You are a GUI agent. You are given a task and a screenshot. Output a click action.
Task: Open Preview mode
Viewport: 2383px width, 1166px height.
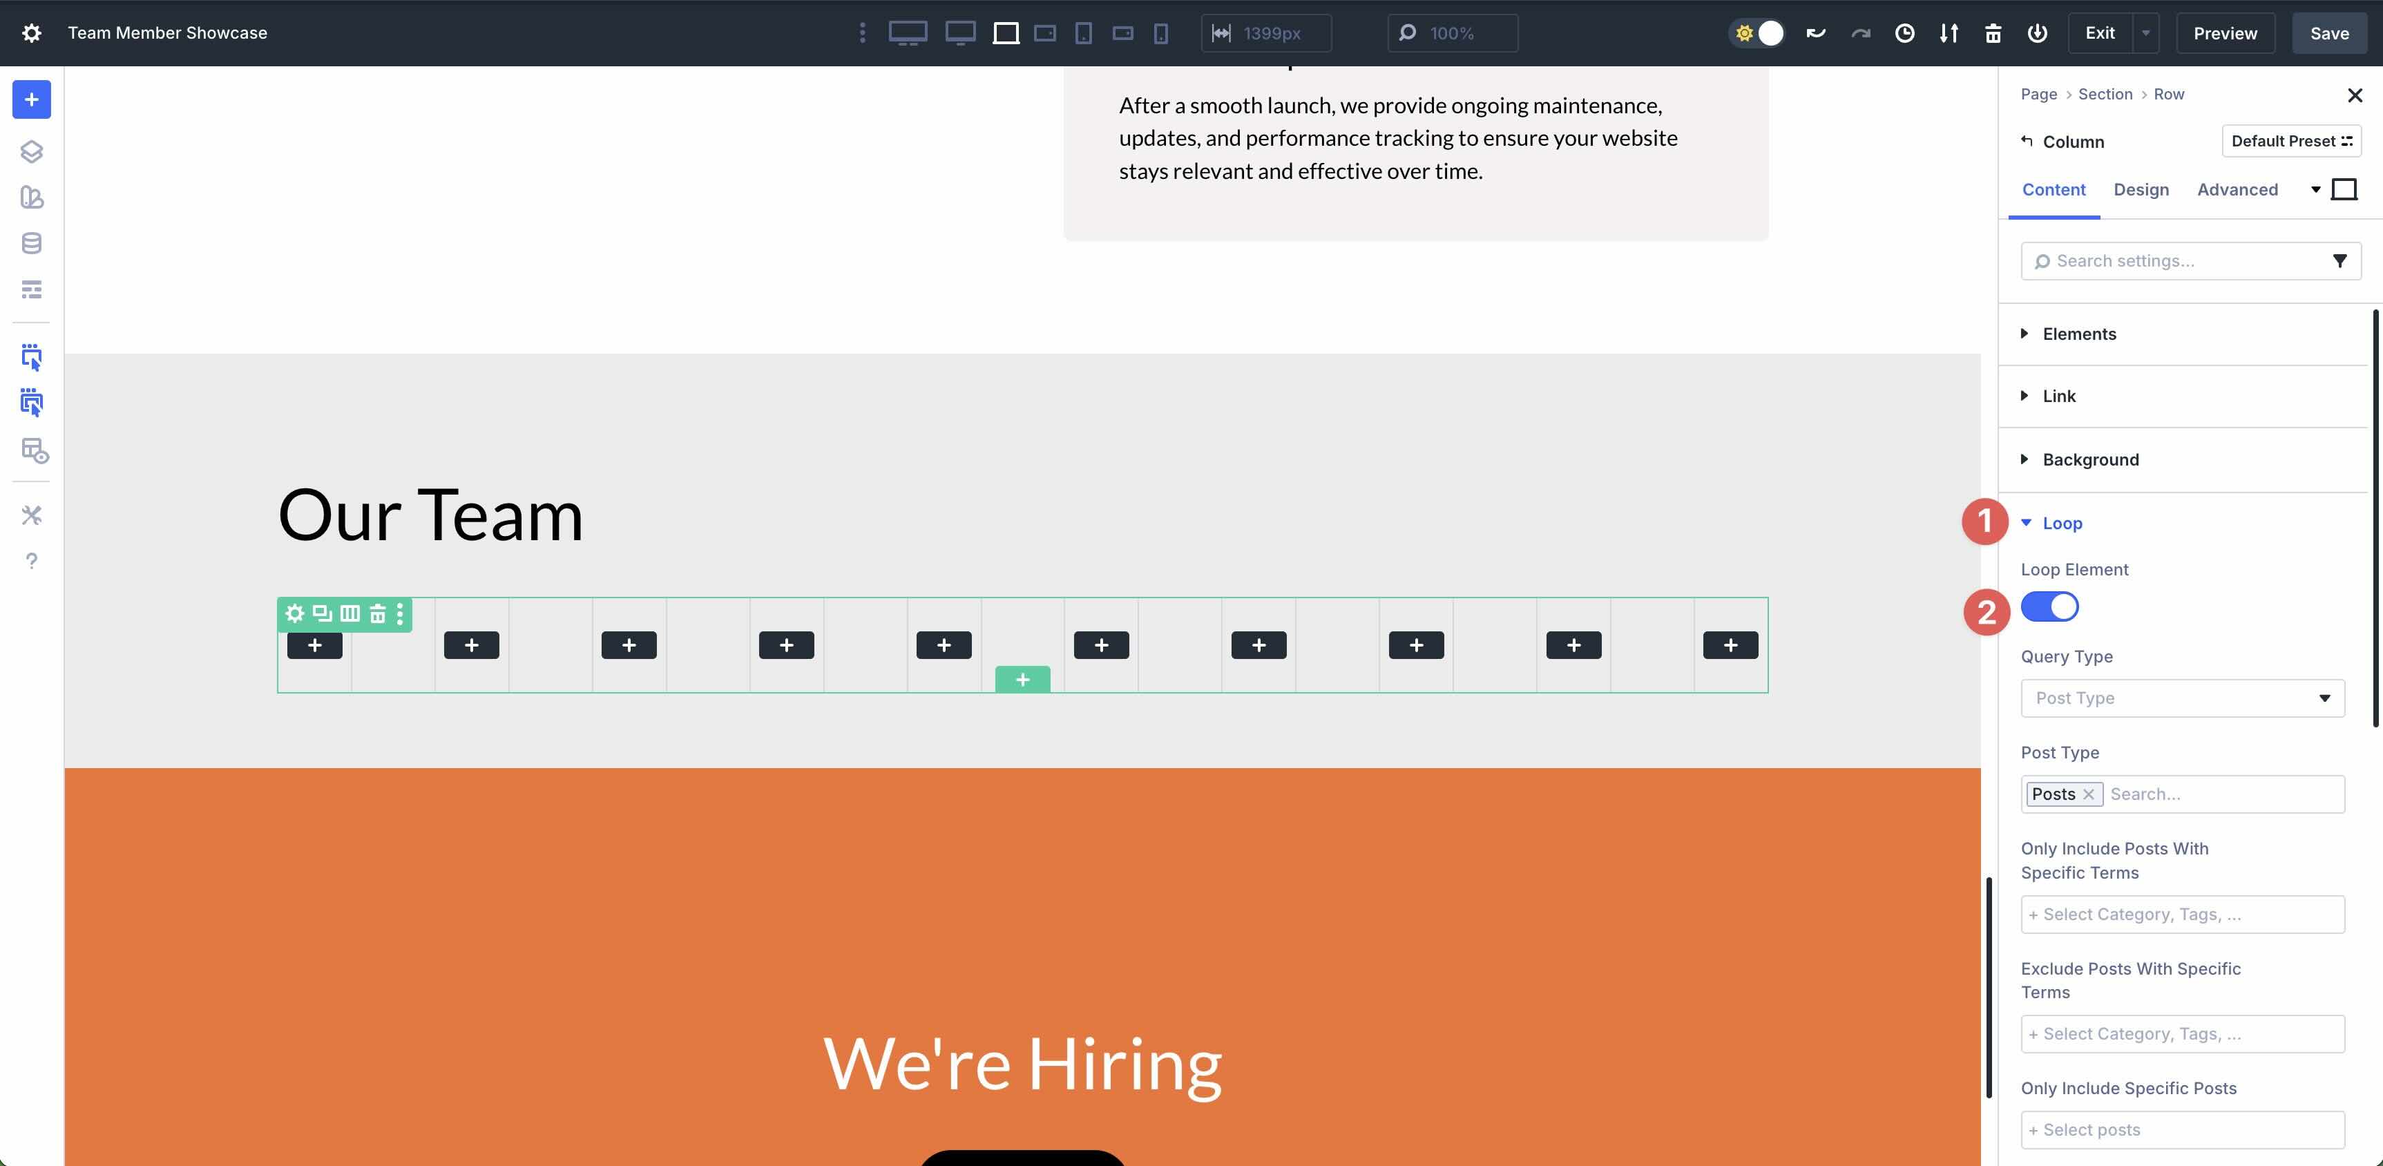2225,33
